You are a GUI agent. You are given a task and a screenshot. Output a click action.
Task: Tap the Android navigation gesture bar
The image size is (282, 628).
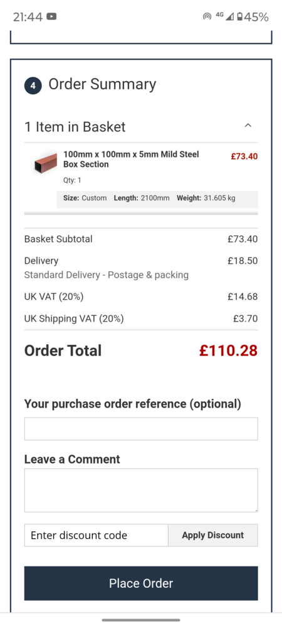(x=141, y=620)
